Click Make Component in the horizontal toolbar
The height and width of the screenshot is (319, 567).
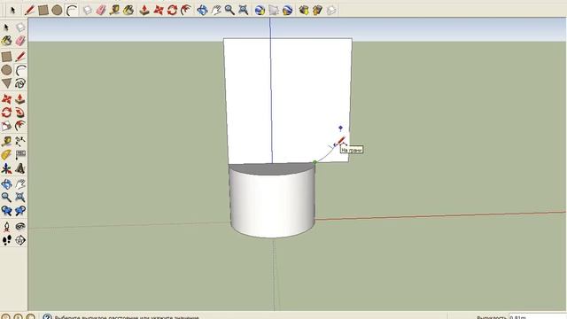[87, 10]
